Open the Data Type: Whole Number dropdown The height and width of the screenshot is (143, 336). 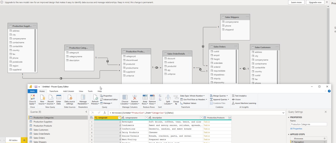pos(192,96)
